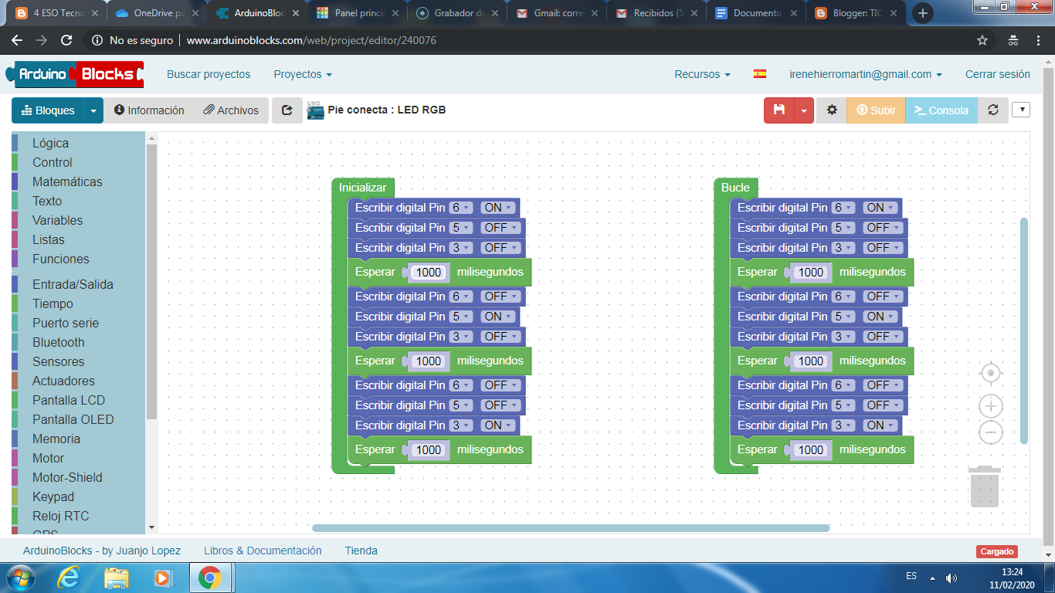This screenshot has width=1055, height=593.
Task: Open the Consola button
Action: [941, 110]
